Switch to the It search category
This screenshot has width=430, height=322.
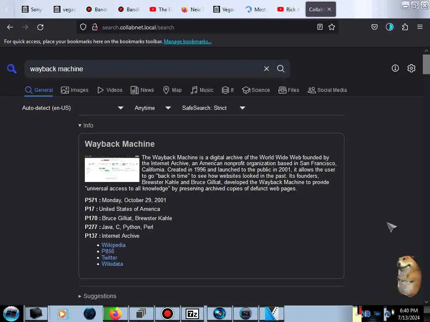tap(228, 90)
